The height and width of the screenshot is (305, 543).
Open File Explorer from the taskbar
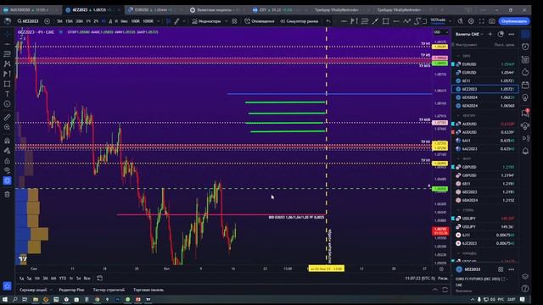click(36, 299)
